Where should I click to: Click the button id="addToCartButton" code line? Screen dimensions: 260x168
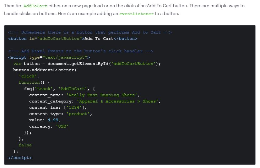[x=73, y=39]
